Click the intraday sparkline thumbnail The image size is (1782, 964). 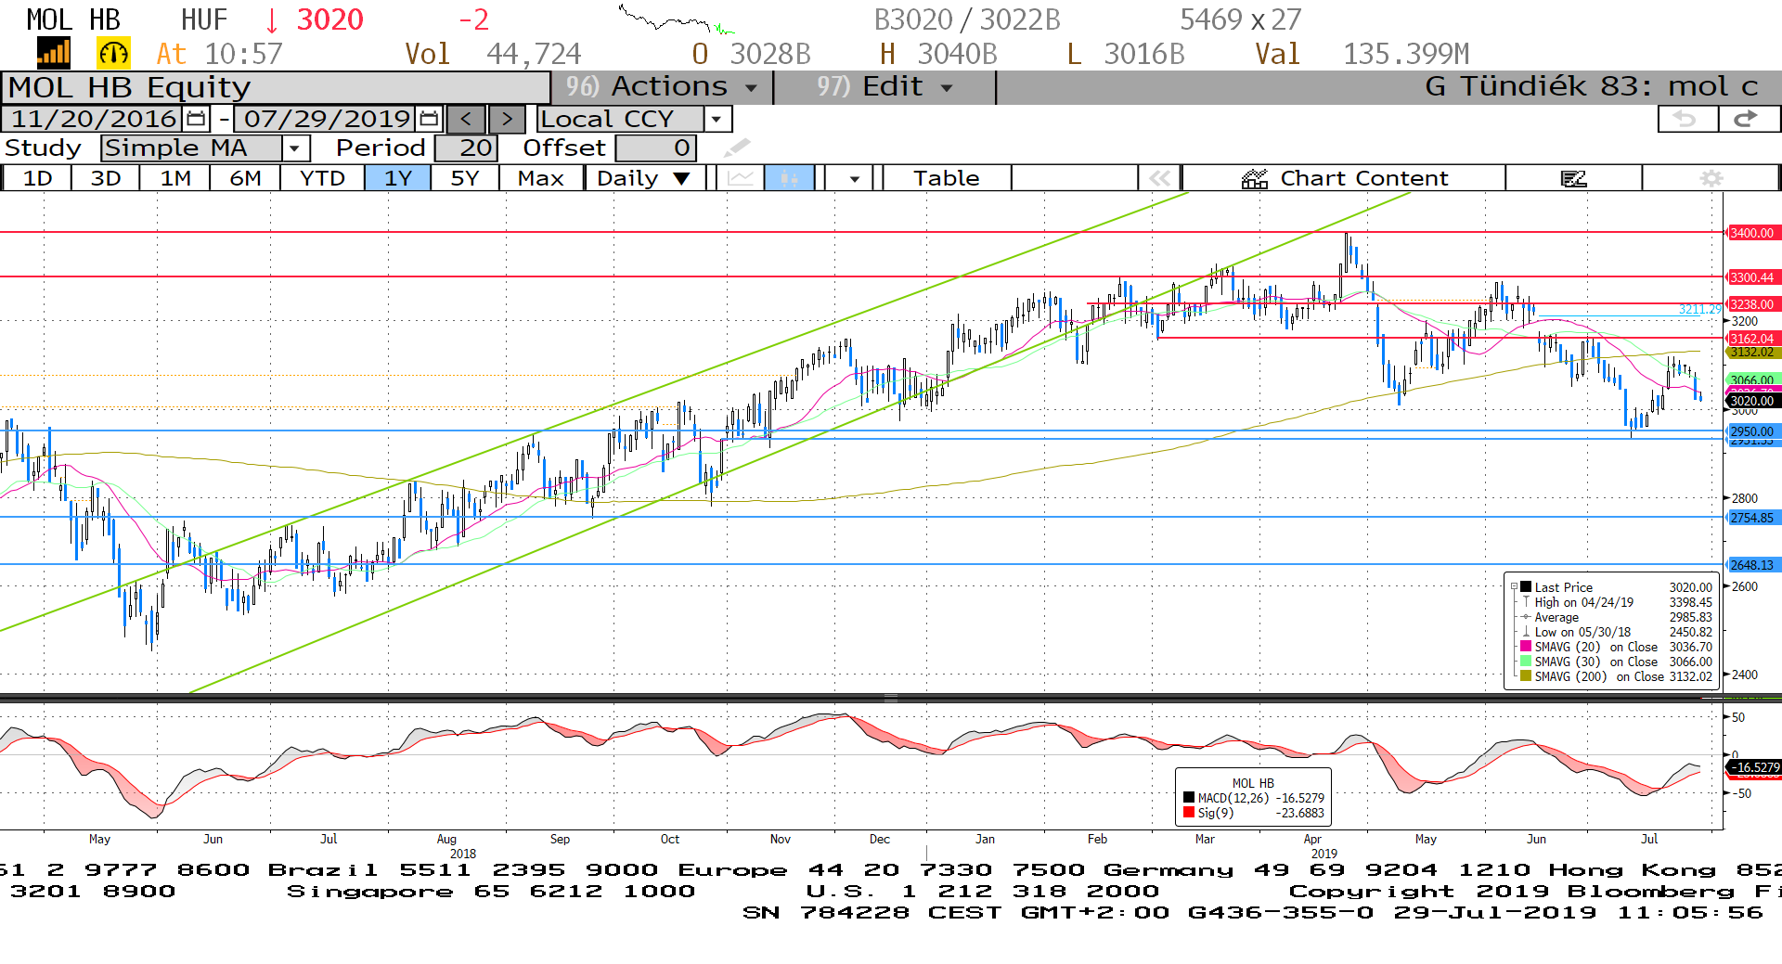tap(676, 20)
